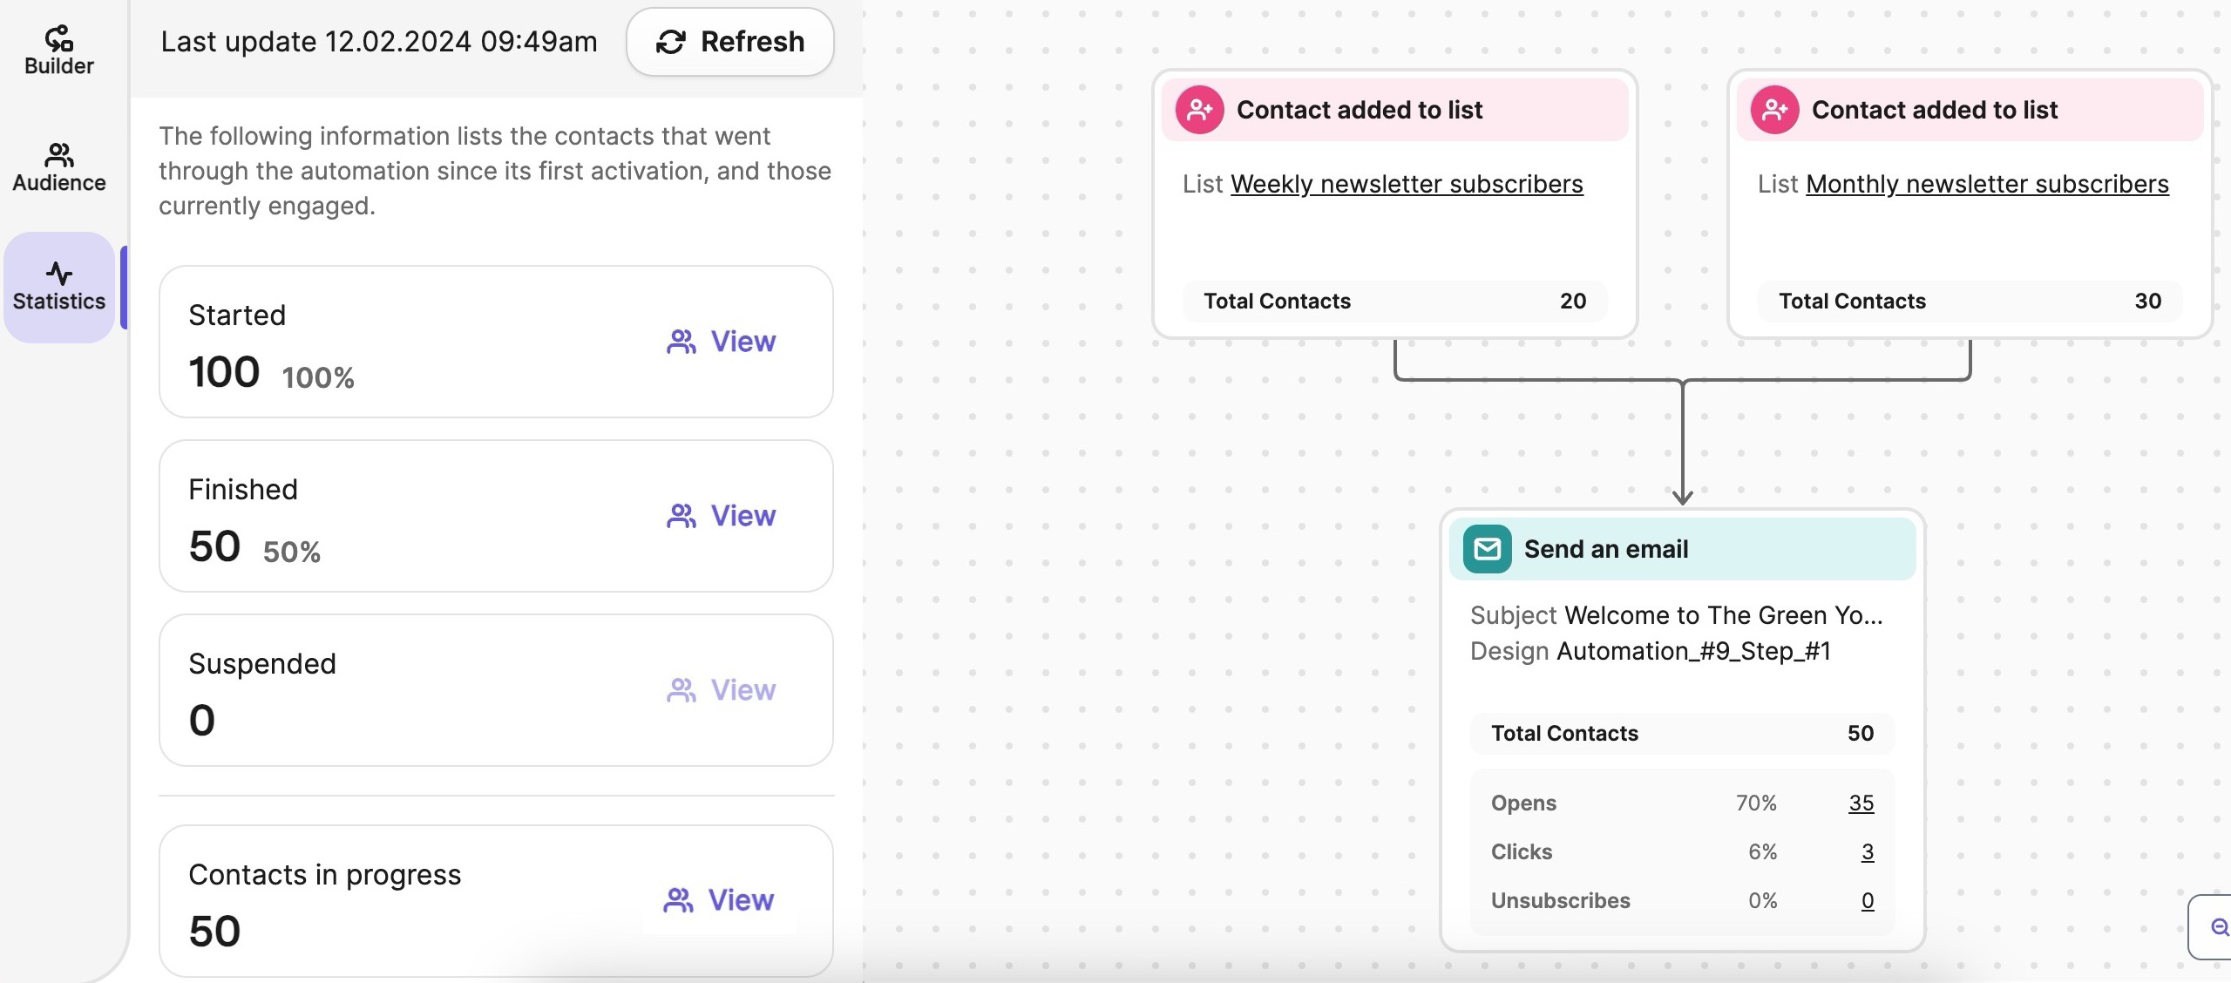
Task: Open the Weekly newsletter subscribers list link
Action: 1407,184
